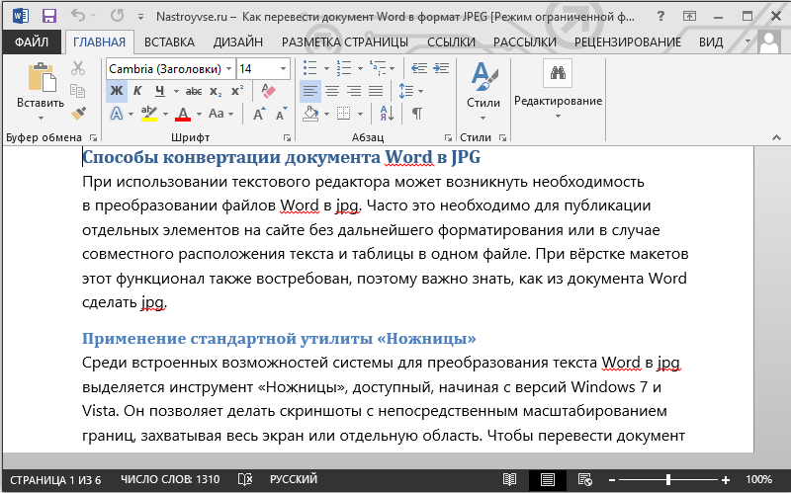
Task: Apply the yellow text highlight color
Action: point(149,114)
